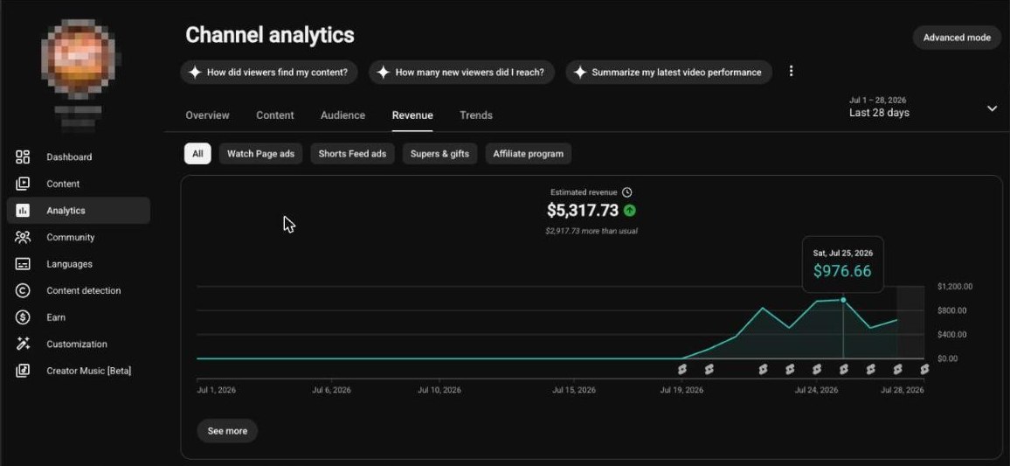Open Content detection page
Image resolution: width=1010 pixels, height=466 pixels.
tap(78, 290)
